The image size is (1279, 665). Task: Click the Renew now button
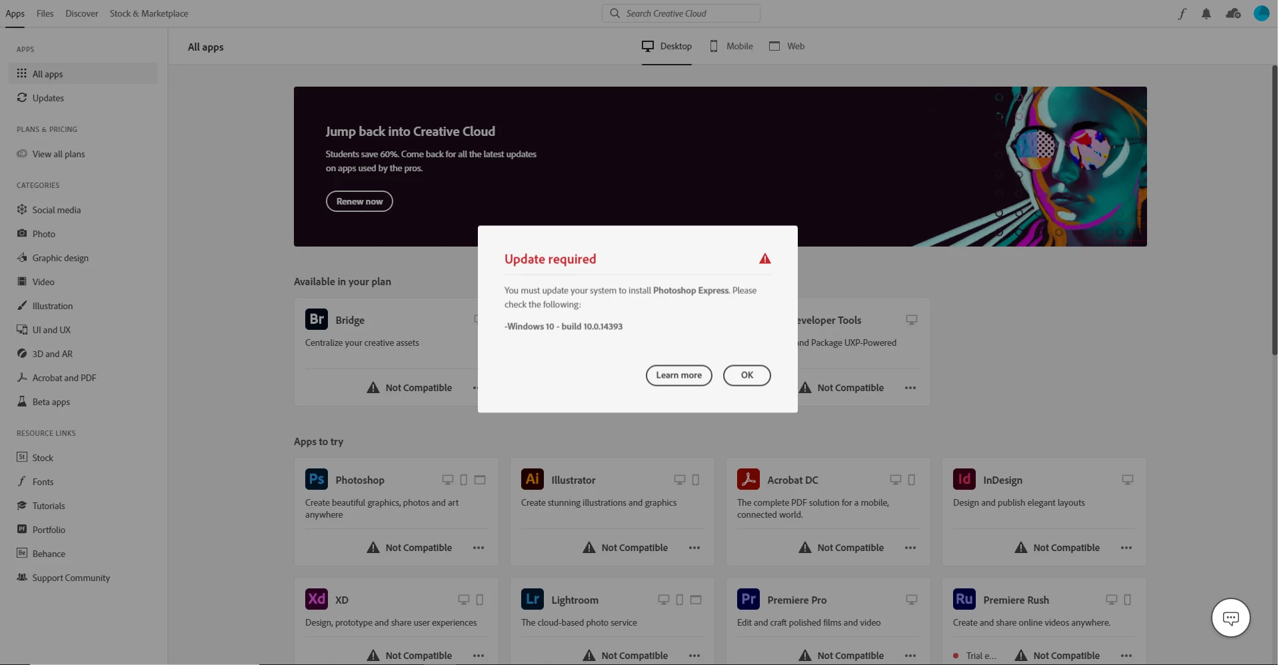pos(359,201)
